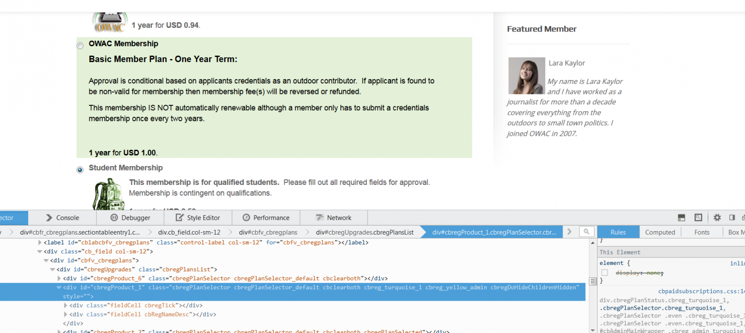Click the 'element {' selector text
Viewport: 745px width, 333px height.
click(x=615, y=263)
